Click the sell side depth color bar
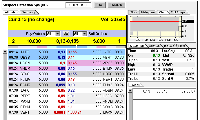The height and width of the screenshot is (120, 200). point(101,47)
